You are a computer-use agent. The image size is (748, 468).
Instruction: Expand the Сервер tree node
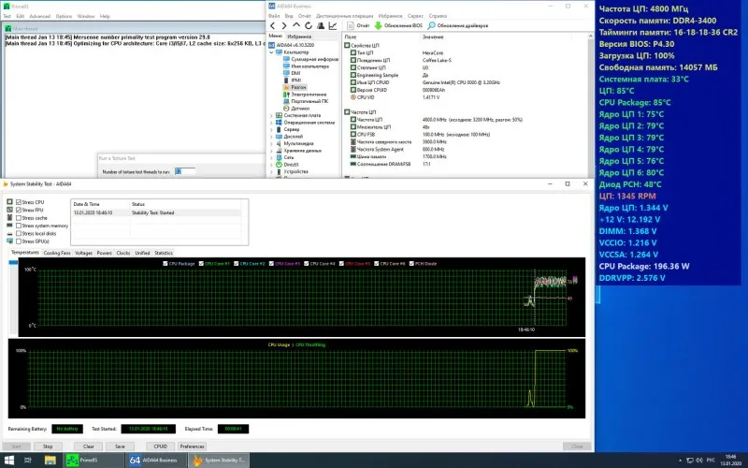tap(271, 129)
